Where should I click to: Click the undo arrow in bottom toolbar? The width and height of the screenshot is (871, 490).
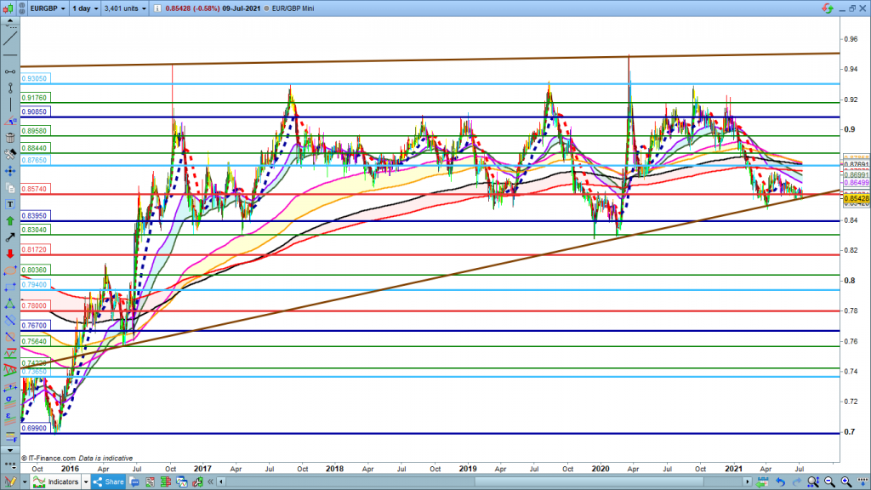pyautogui.click(x=782, y=482)
